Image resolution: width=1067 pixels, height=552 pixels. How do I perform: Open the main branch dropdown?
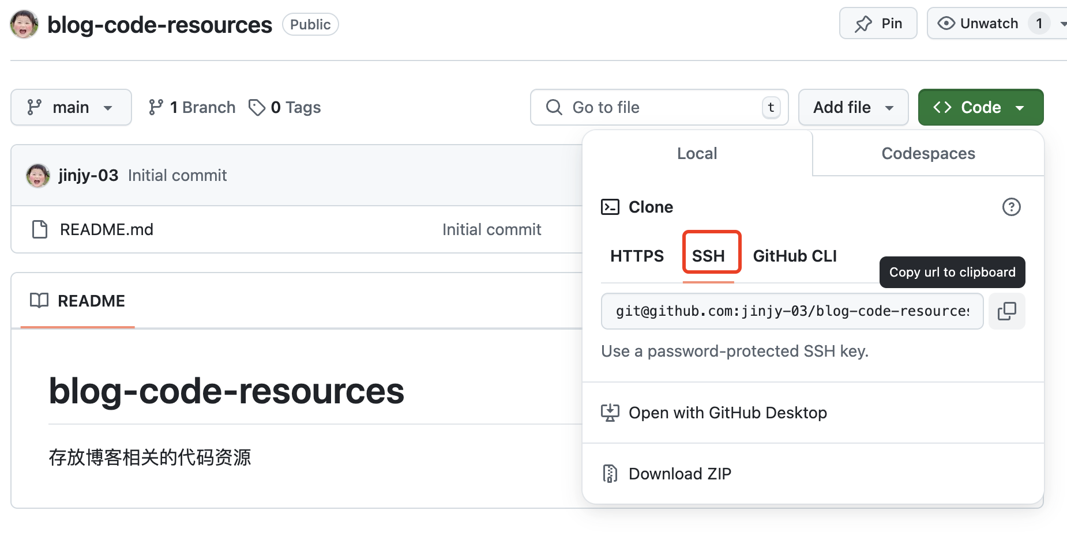[x=71, y=107]
